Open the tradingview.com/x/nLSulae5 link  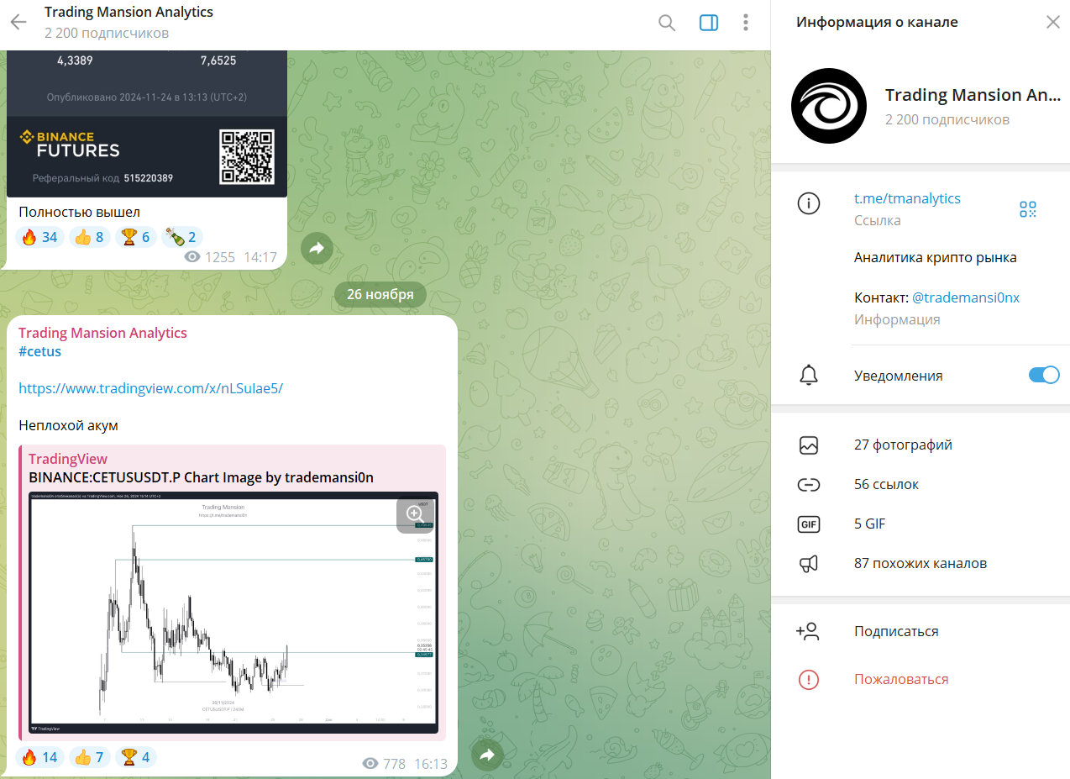(x=150, y=388)
